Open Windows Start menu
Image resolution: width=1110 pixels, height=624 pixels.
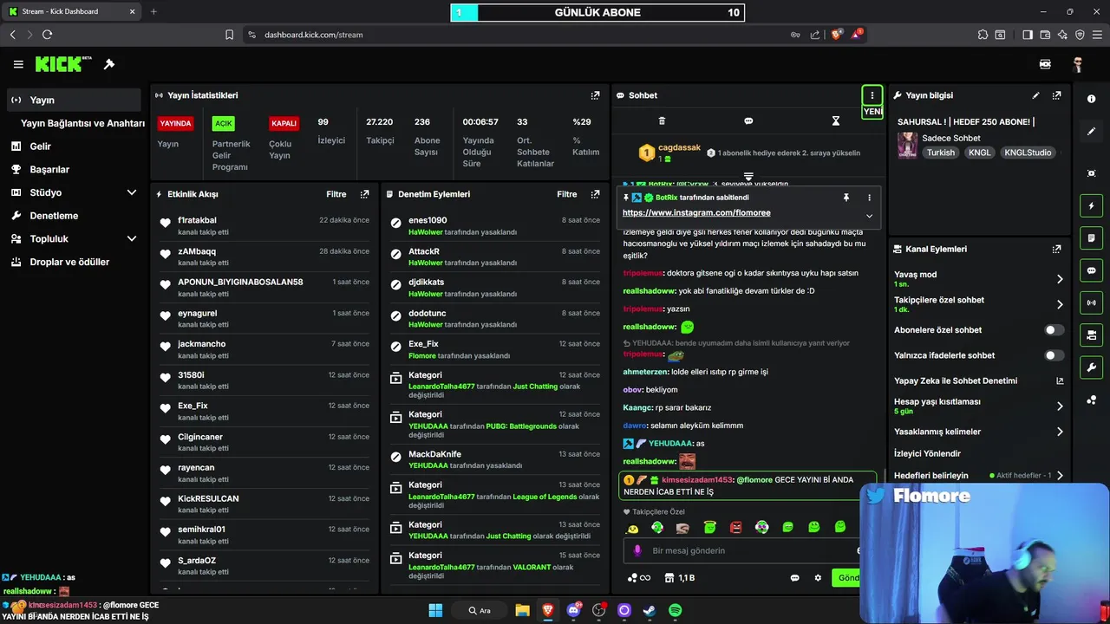[x=435, y=610]
